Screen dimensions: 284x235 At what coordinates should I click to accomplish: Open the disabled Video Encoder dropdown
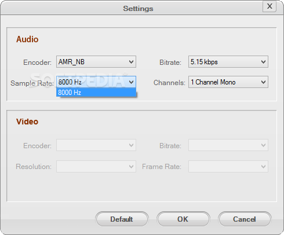click(96, 145)
